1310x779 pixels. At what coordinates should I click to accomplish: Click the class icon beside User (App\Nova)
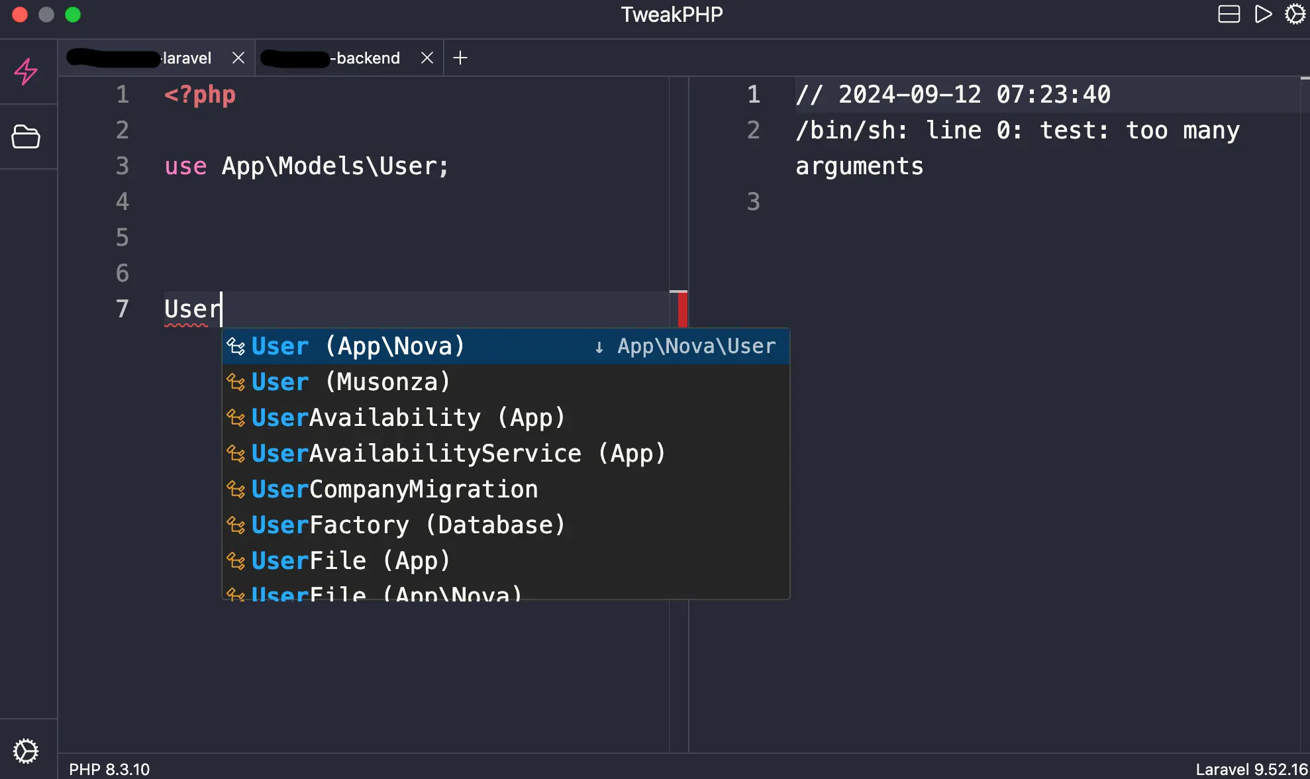coord(236,346)
